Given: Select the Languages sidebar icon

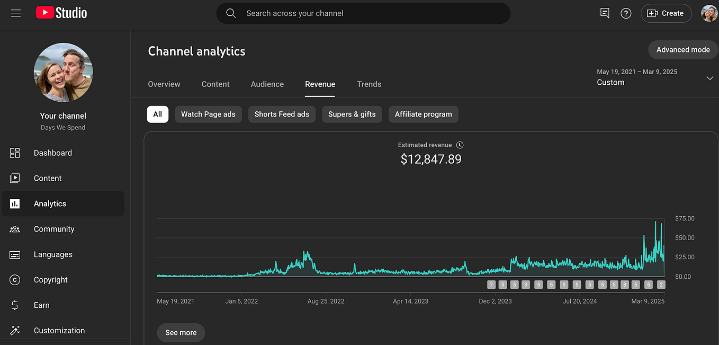Looking at the screenshot, I should click(x=15, y=254).
